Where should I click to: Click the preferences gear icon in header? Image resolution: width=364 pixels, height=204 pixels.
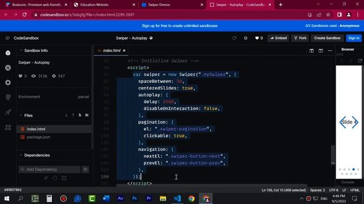(245, 38)
